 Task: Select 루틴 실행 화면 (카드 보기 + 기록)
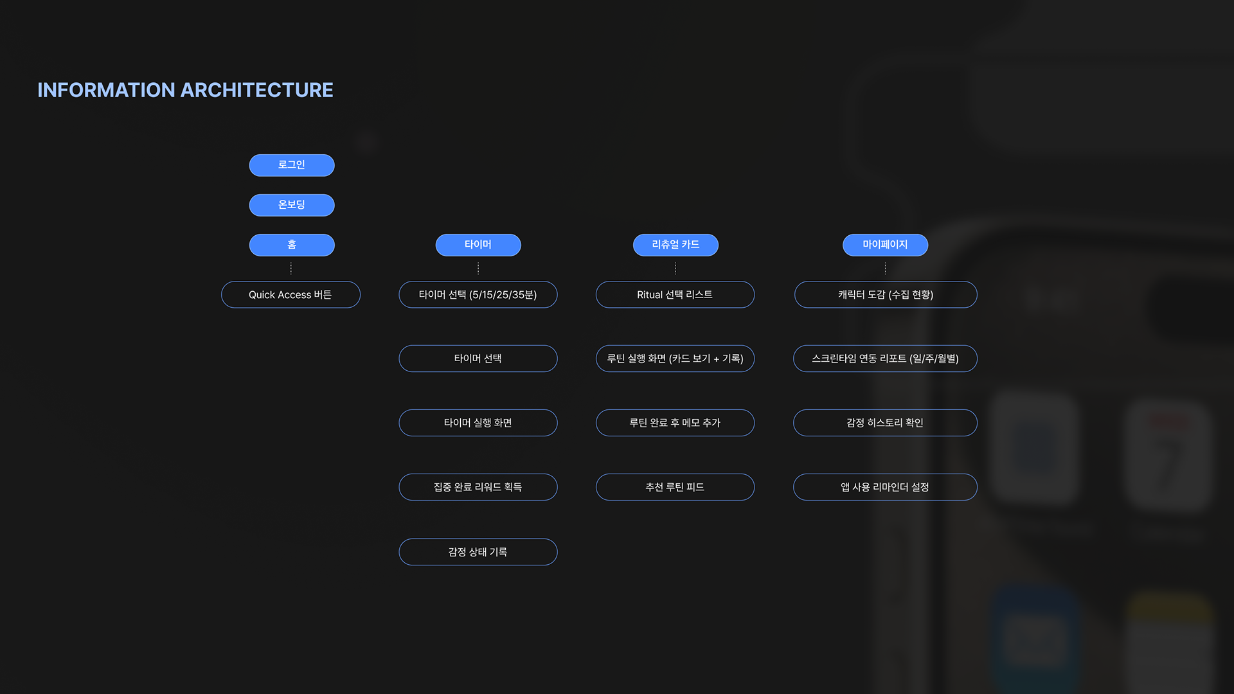click(675, 359)
